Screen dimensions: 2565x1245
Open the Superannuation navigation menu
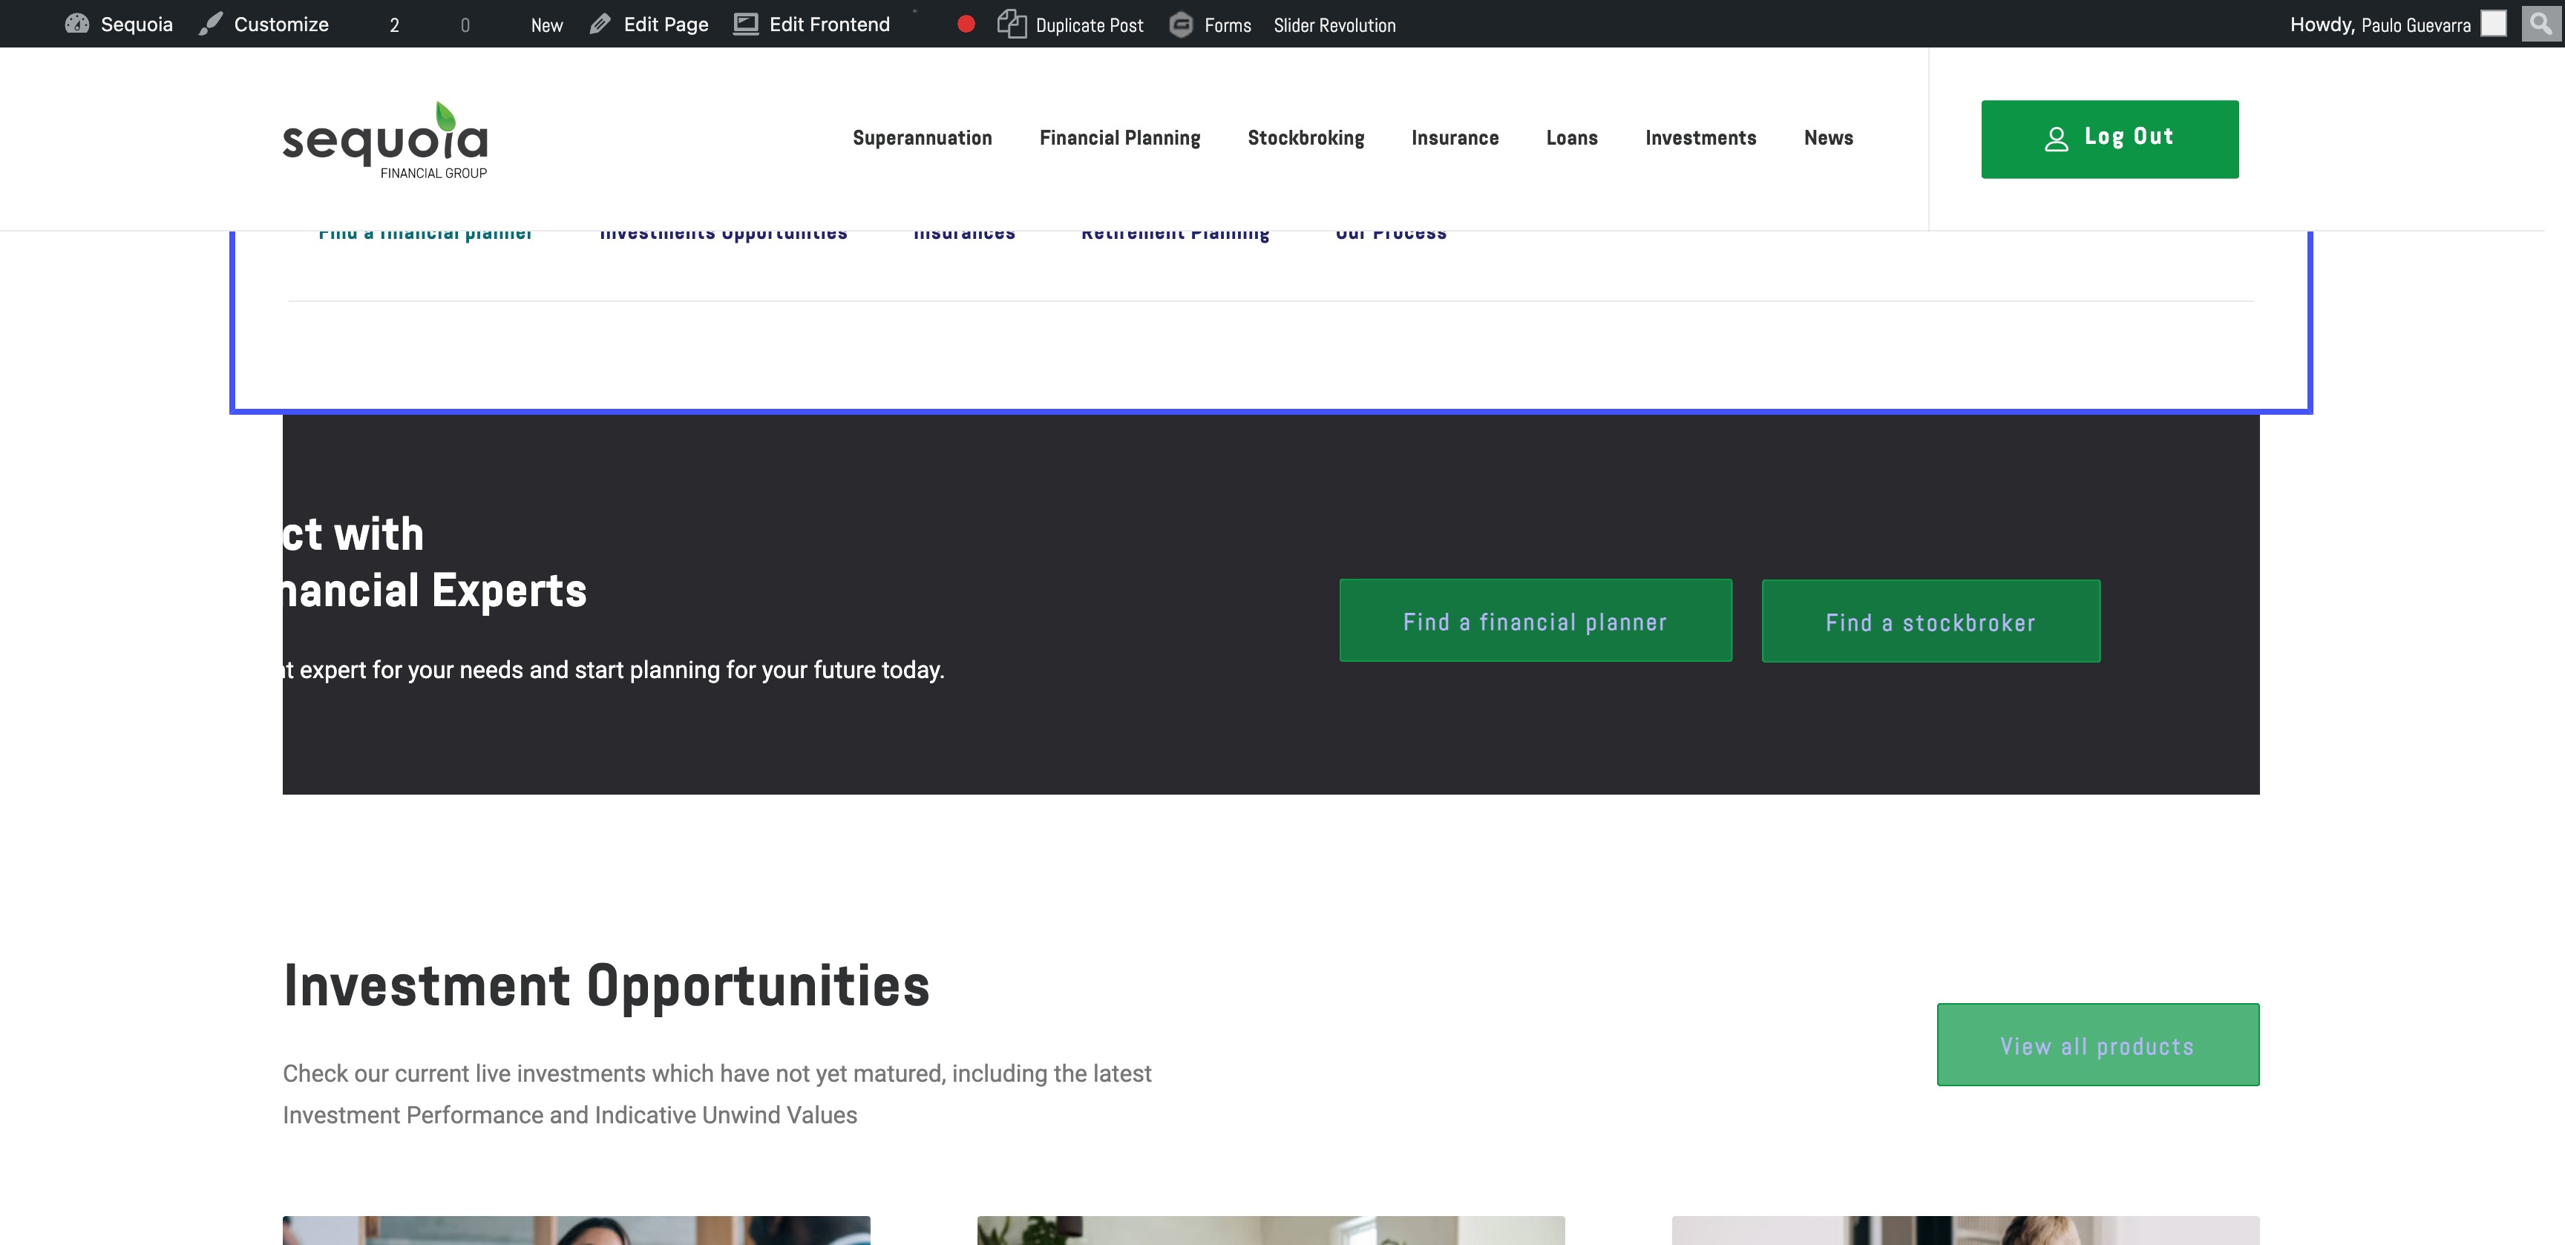pos(922,138)
